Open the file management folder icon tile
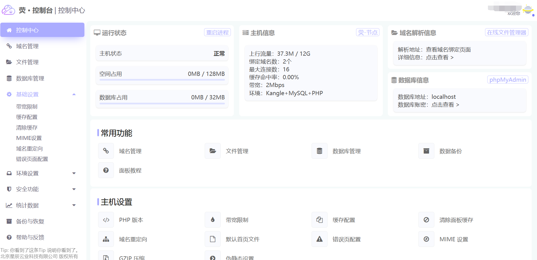Viewport: 537px width, 260px height. [x=213, y=151]
